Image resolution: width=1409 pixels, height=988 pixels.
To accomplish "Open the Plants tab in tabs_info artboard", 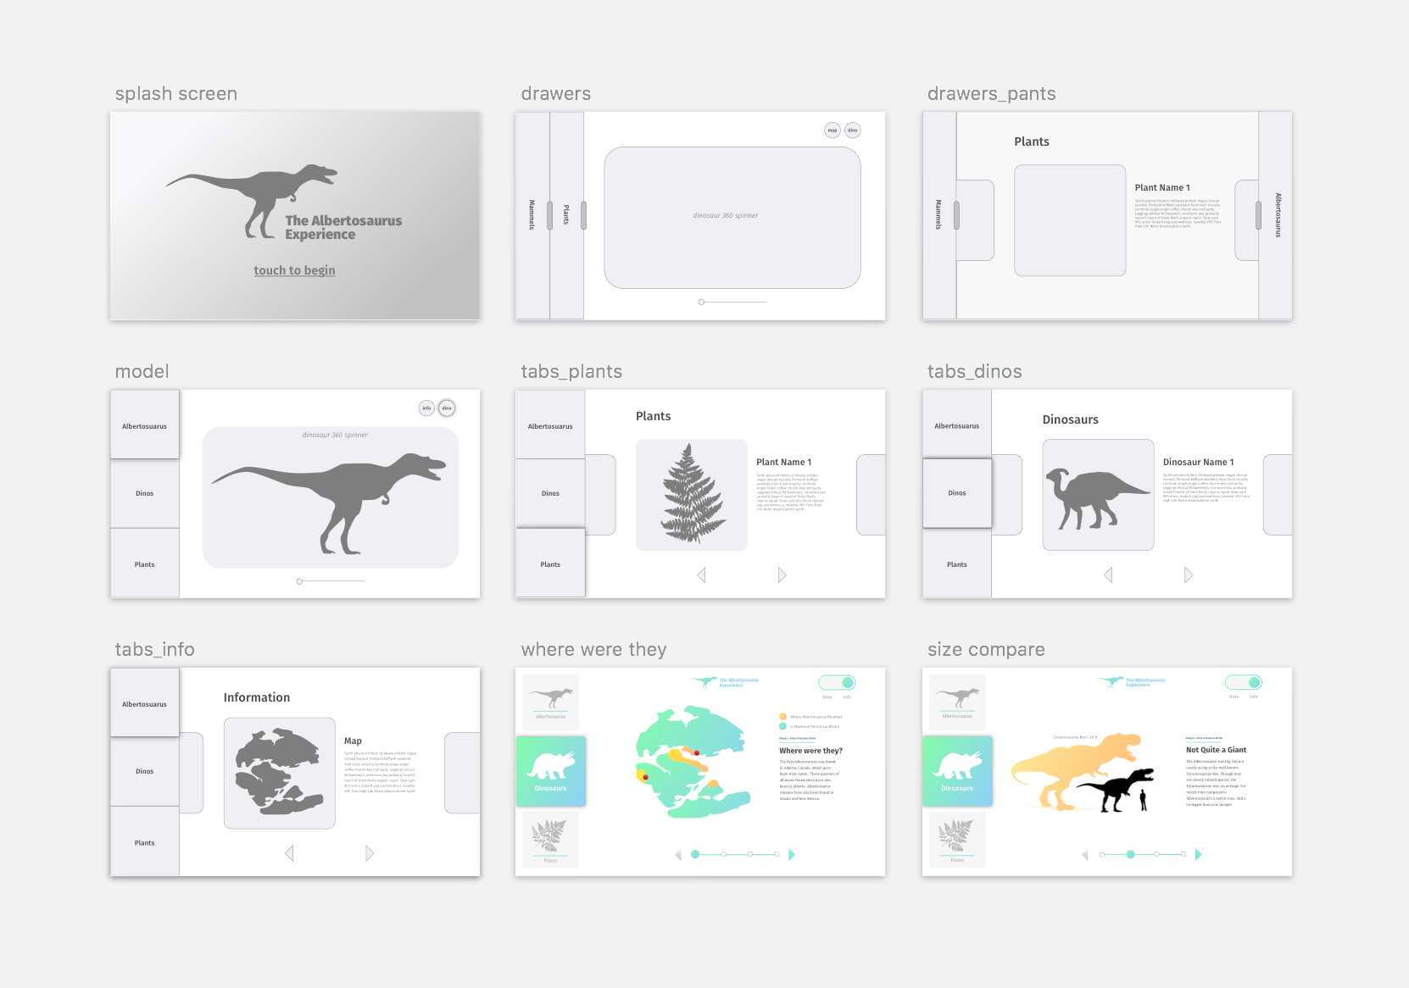I will (x=145, y=841).
